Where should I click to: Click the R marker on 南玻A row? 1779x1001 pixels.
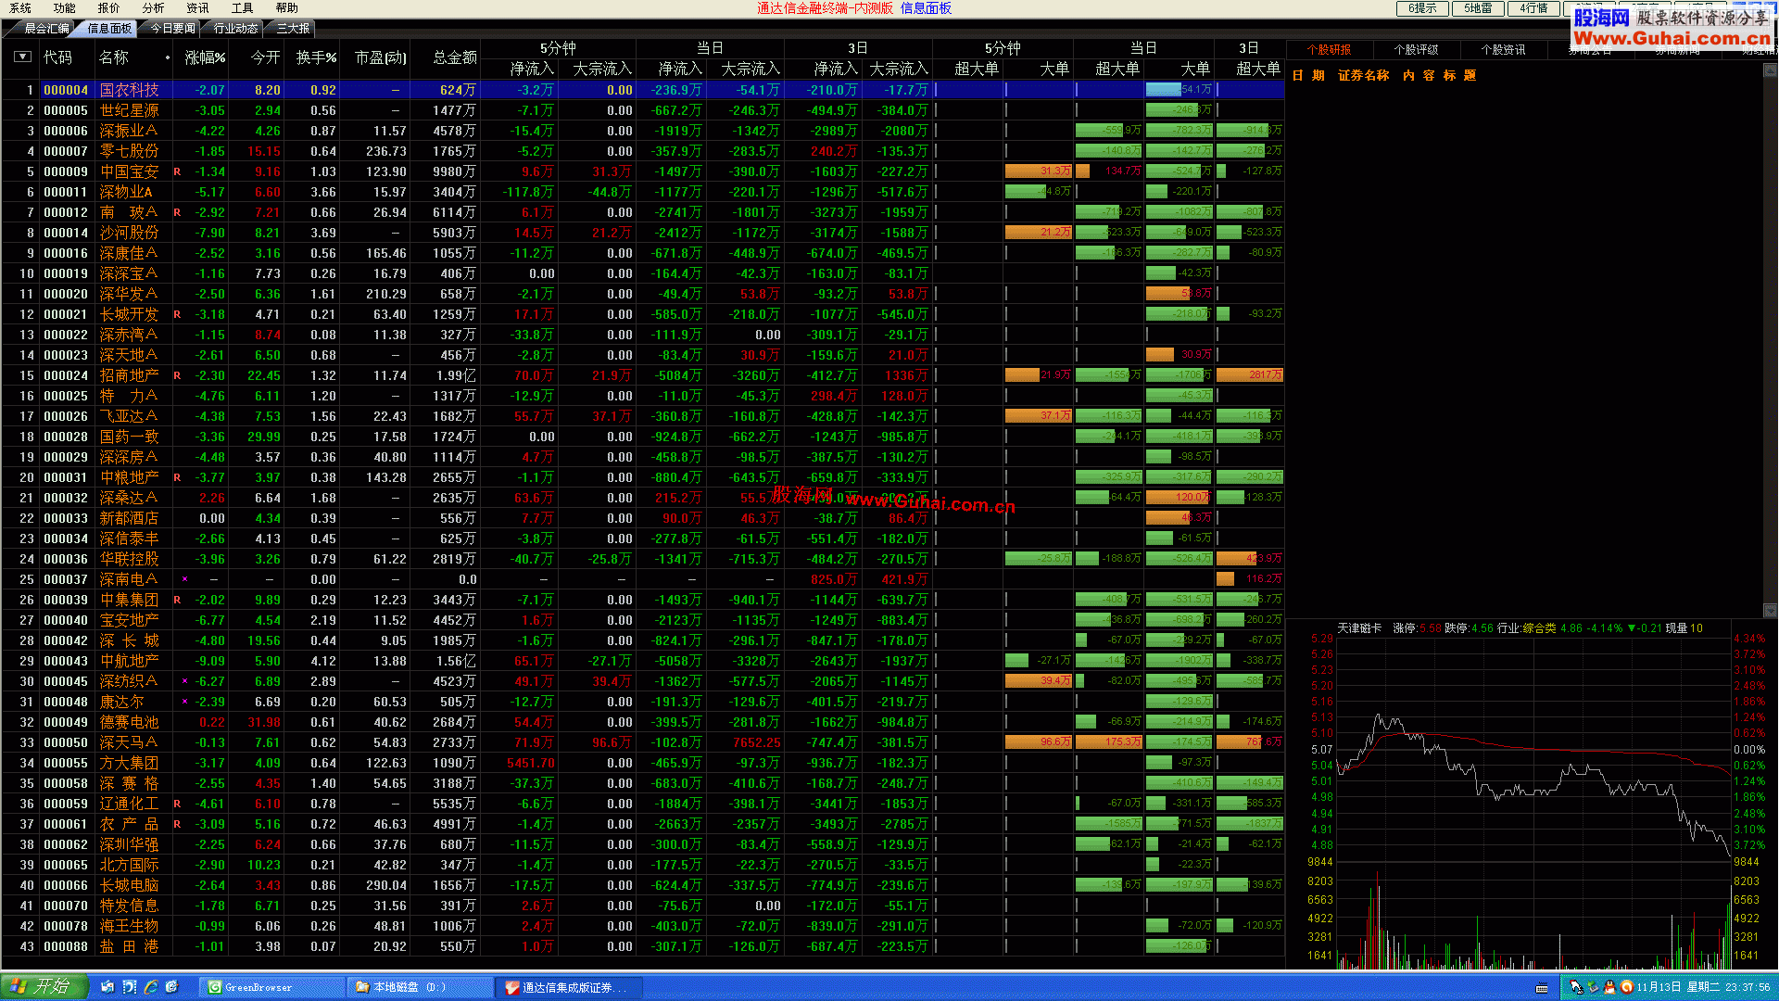click(177, 212)
